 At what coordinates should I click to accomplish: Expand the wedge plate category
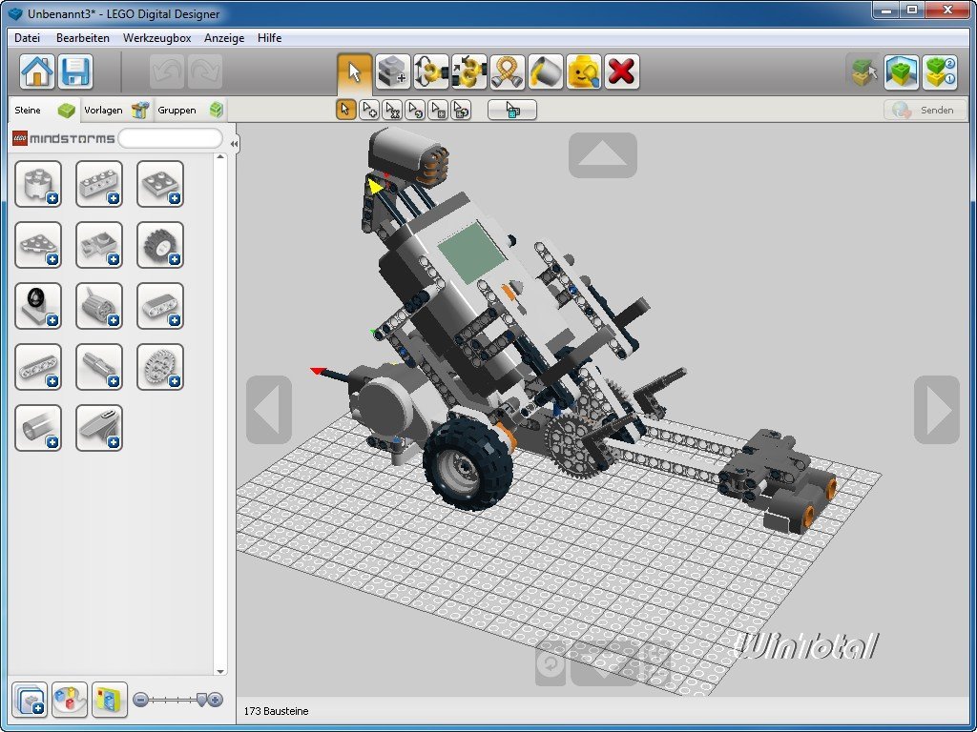38,245
